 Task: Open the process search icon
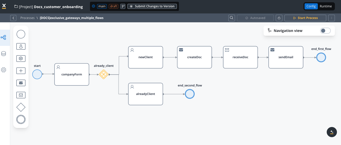pyautogui.click(x=231, y=18)
